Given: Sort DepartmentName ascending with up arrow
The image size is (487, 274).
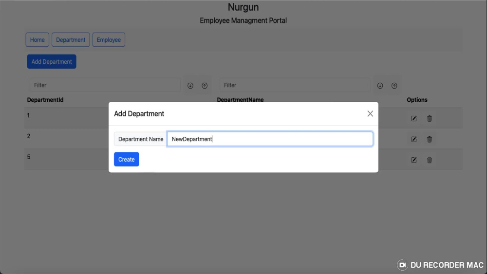Looking at the screenshot, I should 394,86.
